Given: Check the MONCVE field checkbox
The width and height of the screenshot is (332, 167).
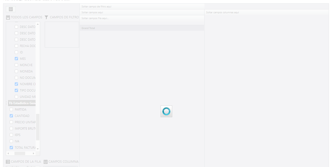Looking at the screenshot, I should pos(17,65).
